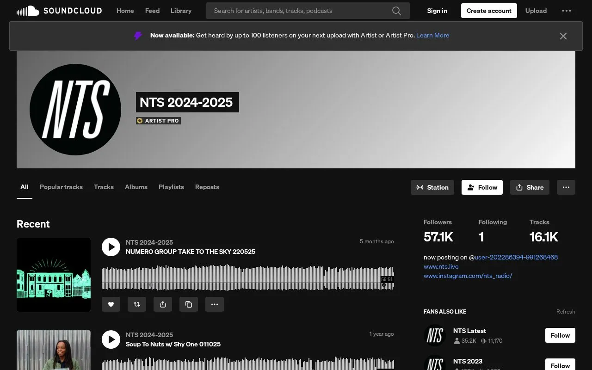Share the NTS 2024-2025 profile
The height and width of the screenshot is (370, 592).
[530, 187]
